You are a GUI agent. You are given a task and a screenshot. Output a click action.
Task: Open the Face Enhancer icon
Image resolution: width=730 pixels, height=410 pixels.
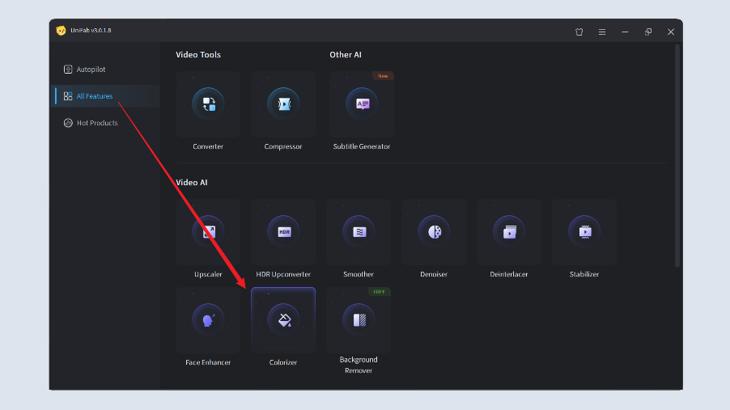click(x=208, y=319)
